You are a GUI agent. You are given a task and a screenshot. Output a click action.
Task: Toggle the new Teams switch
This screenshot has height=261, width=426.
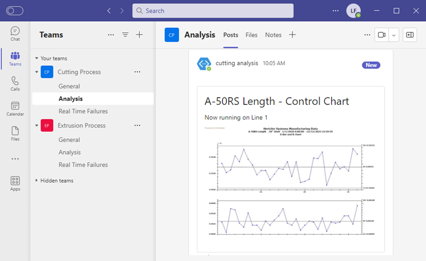(15, 11)
